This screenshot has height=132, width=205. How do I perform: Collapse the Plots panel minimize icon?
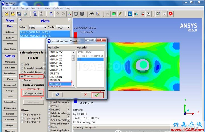point(70,19)
